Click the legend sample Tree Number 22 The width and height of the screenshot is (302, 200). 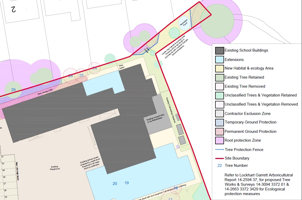click(220, 165)
